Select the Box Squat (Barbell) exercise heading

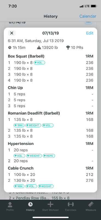[x=26, y=56]
